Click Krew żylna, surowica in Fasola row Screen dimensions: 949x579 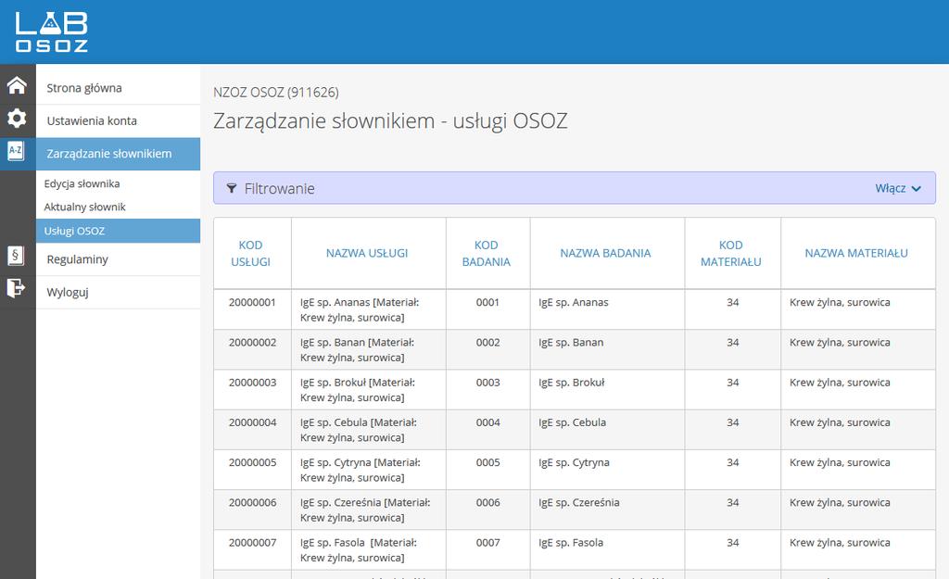(840, 543)
